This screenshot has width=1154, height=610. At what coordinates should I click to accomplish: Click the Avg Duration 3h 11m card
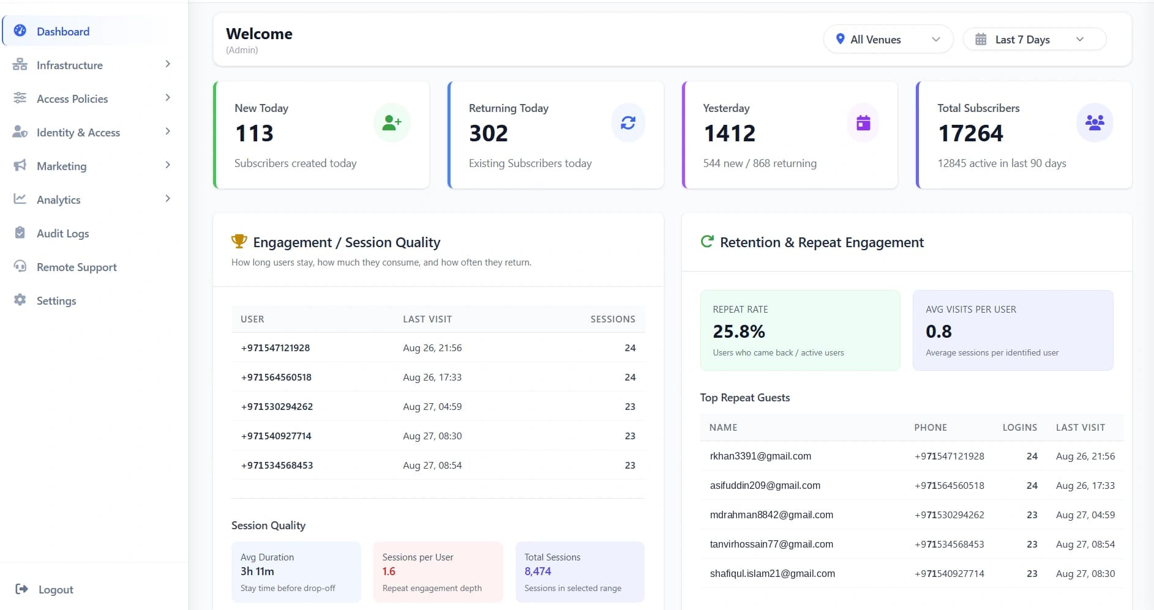pyautogui.click(x=296, y=572)
